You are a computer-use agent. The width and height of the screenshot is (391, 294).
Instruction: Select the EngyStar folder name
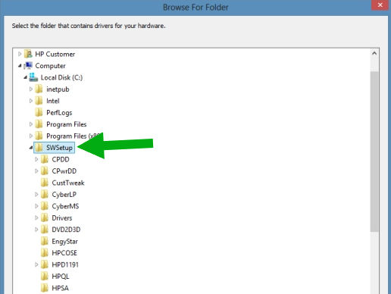coord(64,242)
